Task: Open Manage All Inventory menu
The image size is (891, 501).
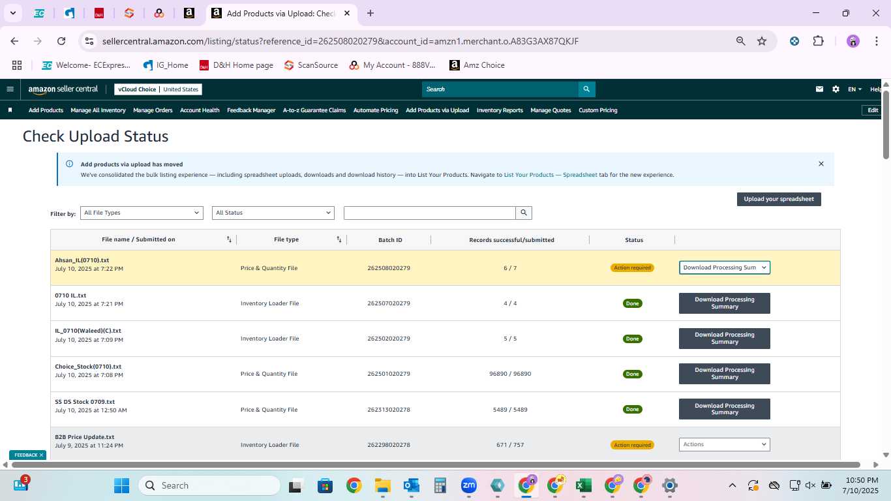Action: click(98, 110)
